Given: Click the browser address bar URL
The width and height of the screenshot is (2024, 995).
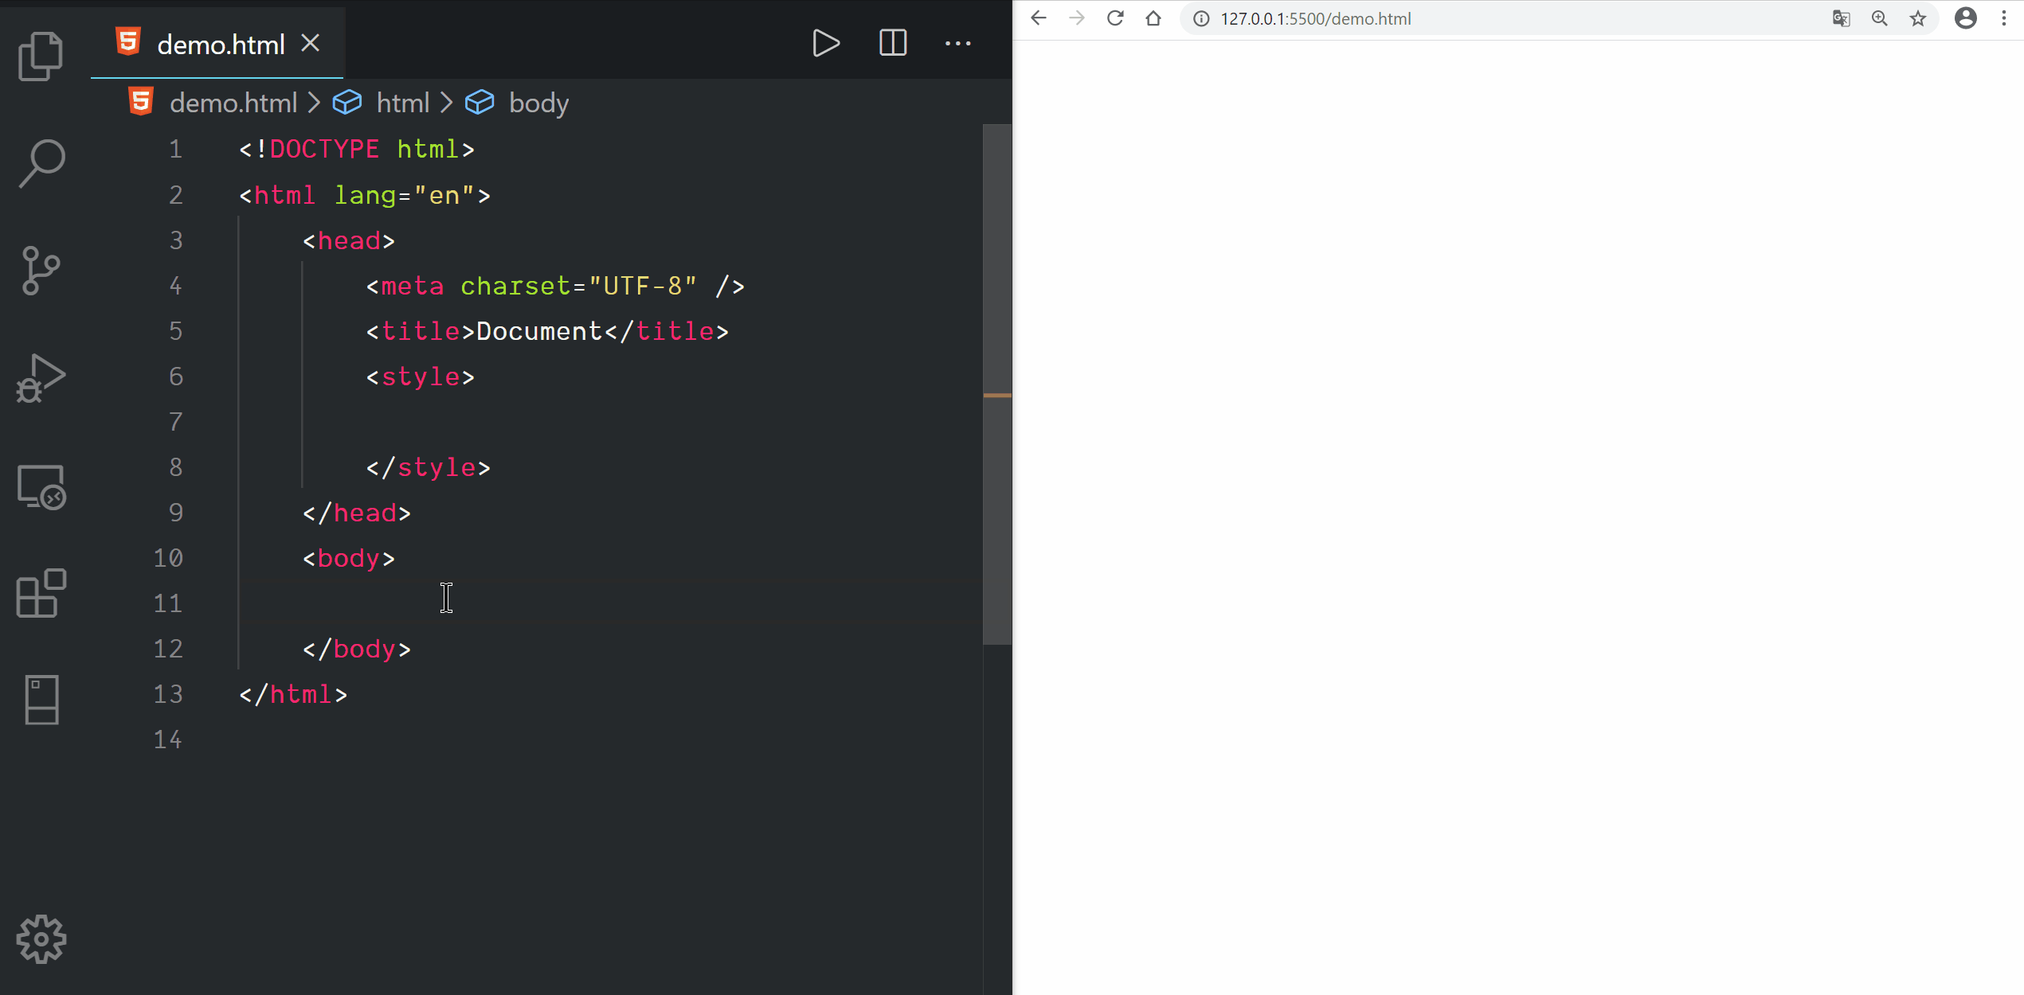Looking at the screenshot, I should 1315,18.
